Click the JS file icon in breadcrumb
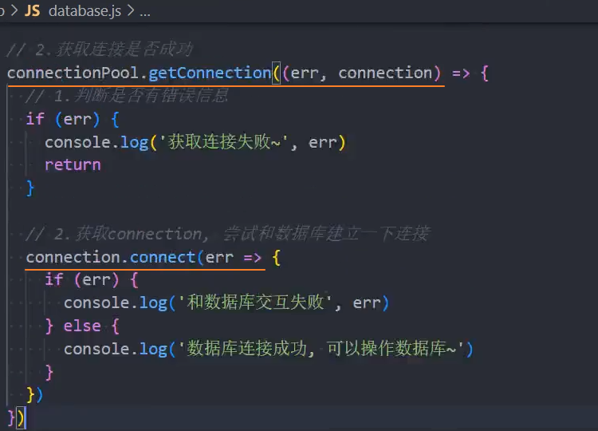The height and width of the screenshot is (431, 598). (32, 11)
